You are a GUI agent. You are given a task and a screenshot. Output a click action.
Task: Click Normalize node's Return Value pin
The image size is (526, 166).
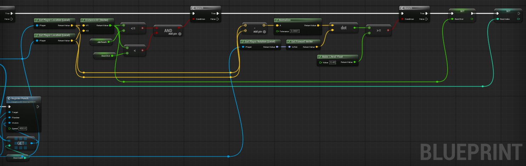pos(318,25)
